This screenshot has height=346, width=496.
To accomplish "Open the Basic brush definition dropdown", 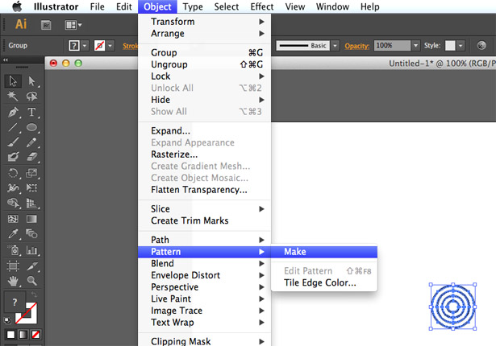I will [335, 46].
